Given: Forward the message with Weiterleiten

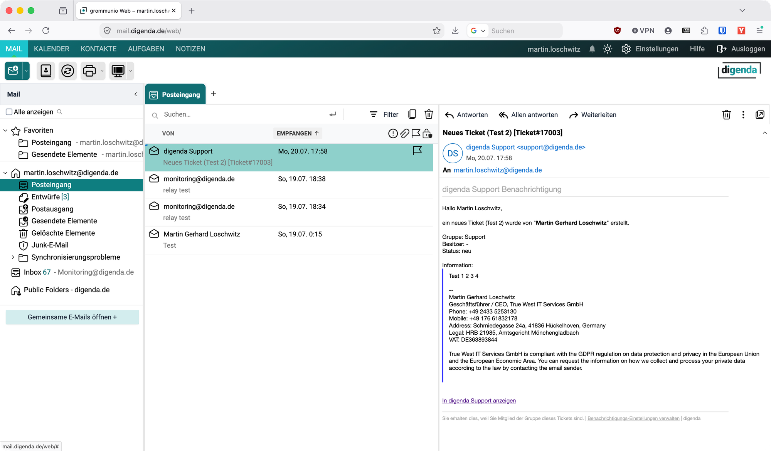Looking at the screenshot, I should (x=593, y=115).
